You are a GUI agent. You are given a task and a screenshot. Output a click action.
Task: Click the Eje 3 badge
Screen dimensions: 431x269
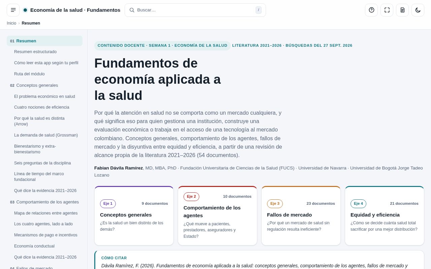click(275, 204)
